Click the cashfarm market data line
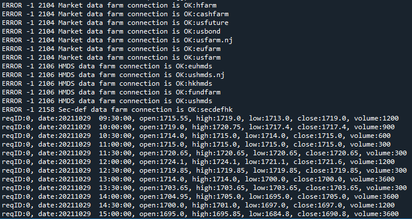The image size is (412, 219). point(115,14)
